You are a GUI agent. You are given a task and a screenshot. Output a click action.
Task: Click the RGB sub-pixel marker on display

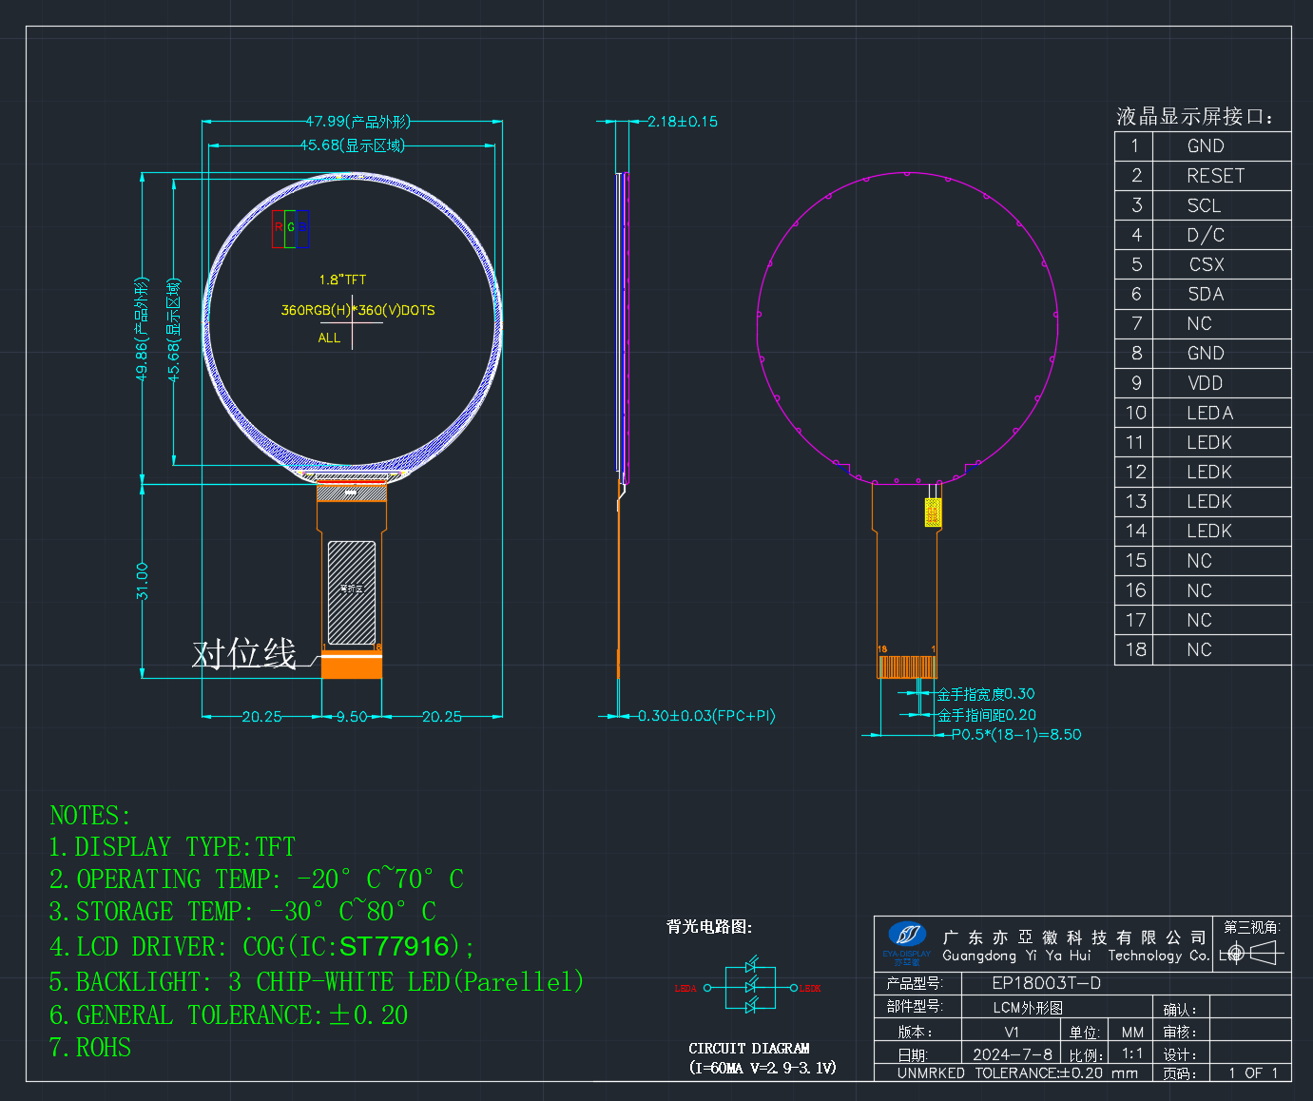click(290, 228)
